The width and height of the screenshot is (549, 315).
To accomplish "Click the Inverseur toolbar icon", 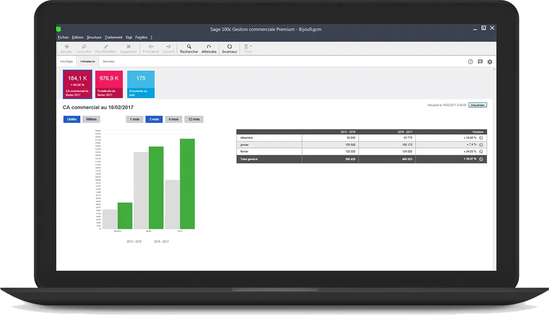I will click(x=230, y=47).
